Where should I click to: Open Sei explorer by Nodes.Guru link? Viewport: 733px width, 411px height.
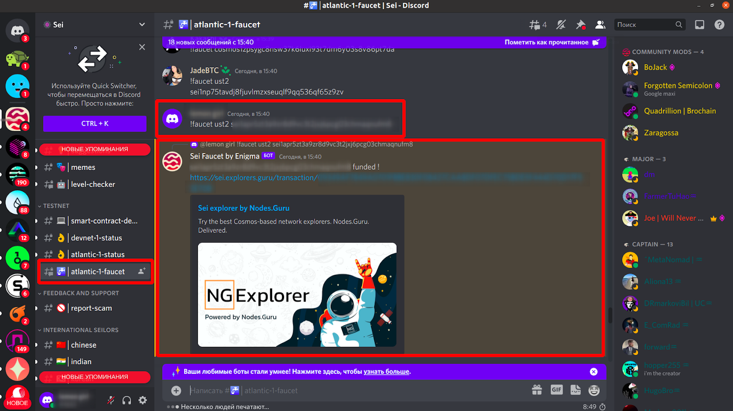(x=244, y=208)
